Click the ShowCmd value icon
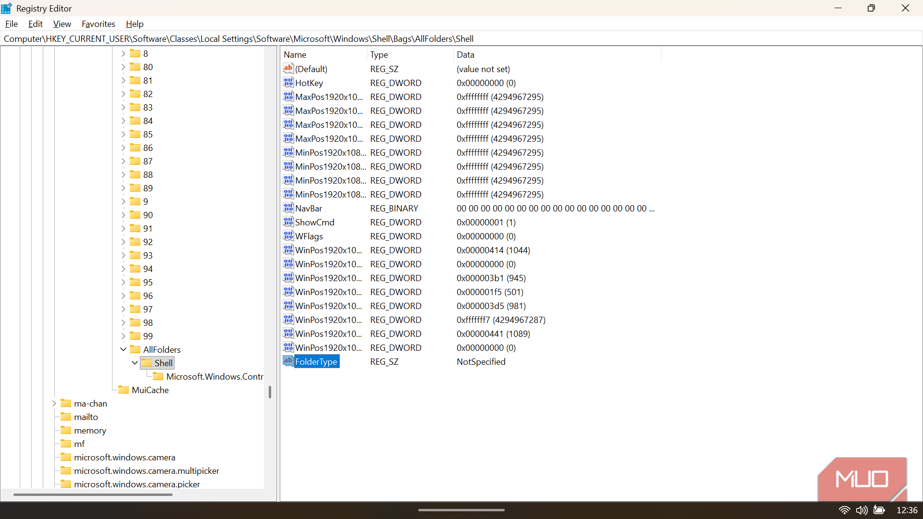923x519 pixels. (x=288, y=222)
